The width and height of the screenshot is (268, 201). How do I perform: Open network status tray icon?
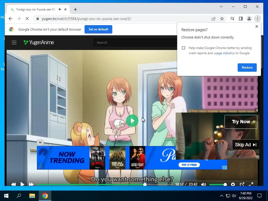tap(228, 196)
